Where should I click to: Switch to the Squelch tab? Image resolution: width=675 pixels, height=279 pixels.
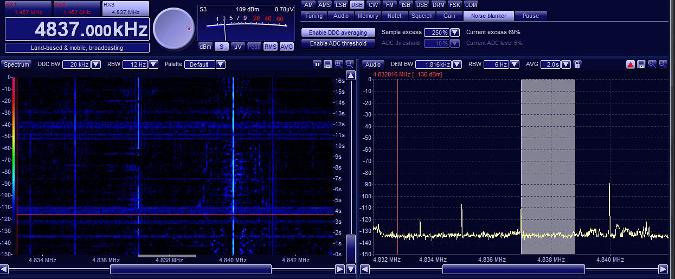click(421, 16)
